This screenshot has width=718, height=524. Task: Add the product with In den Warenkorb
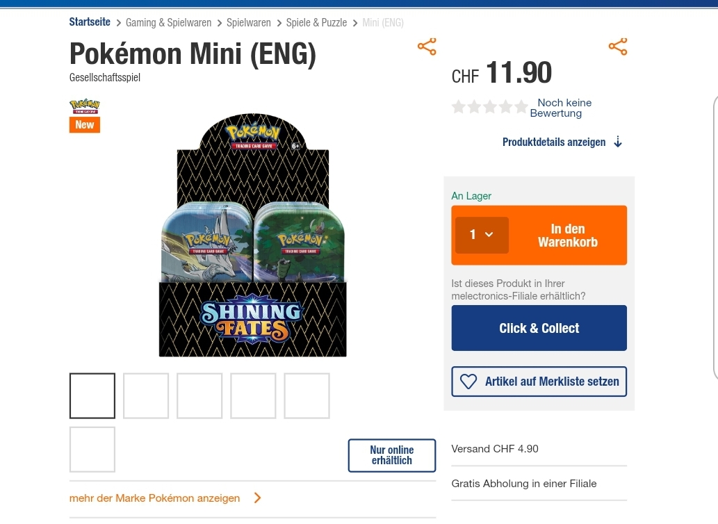tap(568, 236)
